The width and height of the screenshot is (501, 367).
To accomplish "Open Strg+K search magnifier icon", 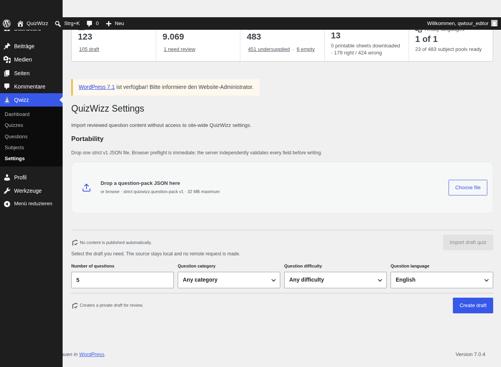I will point(58,24).
